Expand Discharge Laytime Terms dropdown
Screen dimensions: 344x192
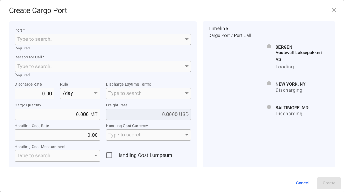point(187,93)
